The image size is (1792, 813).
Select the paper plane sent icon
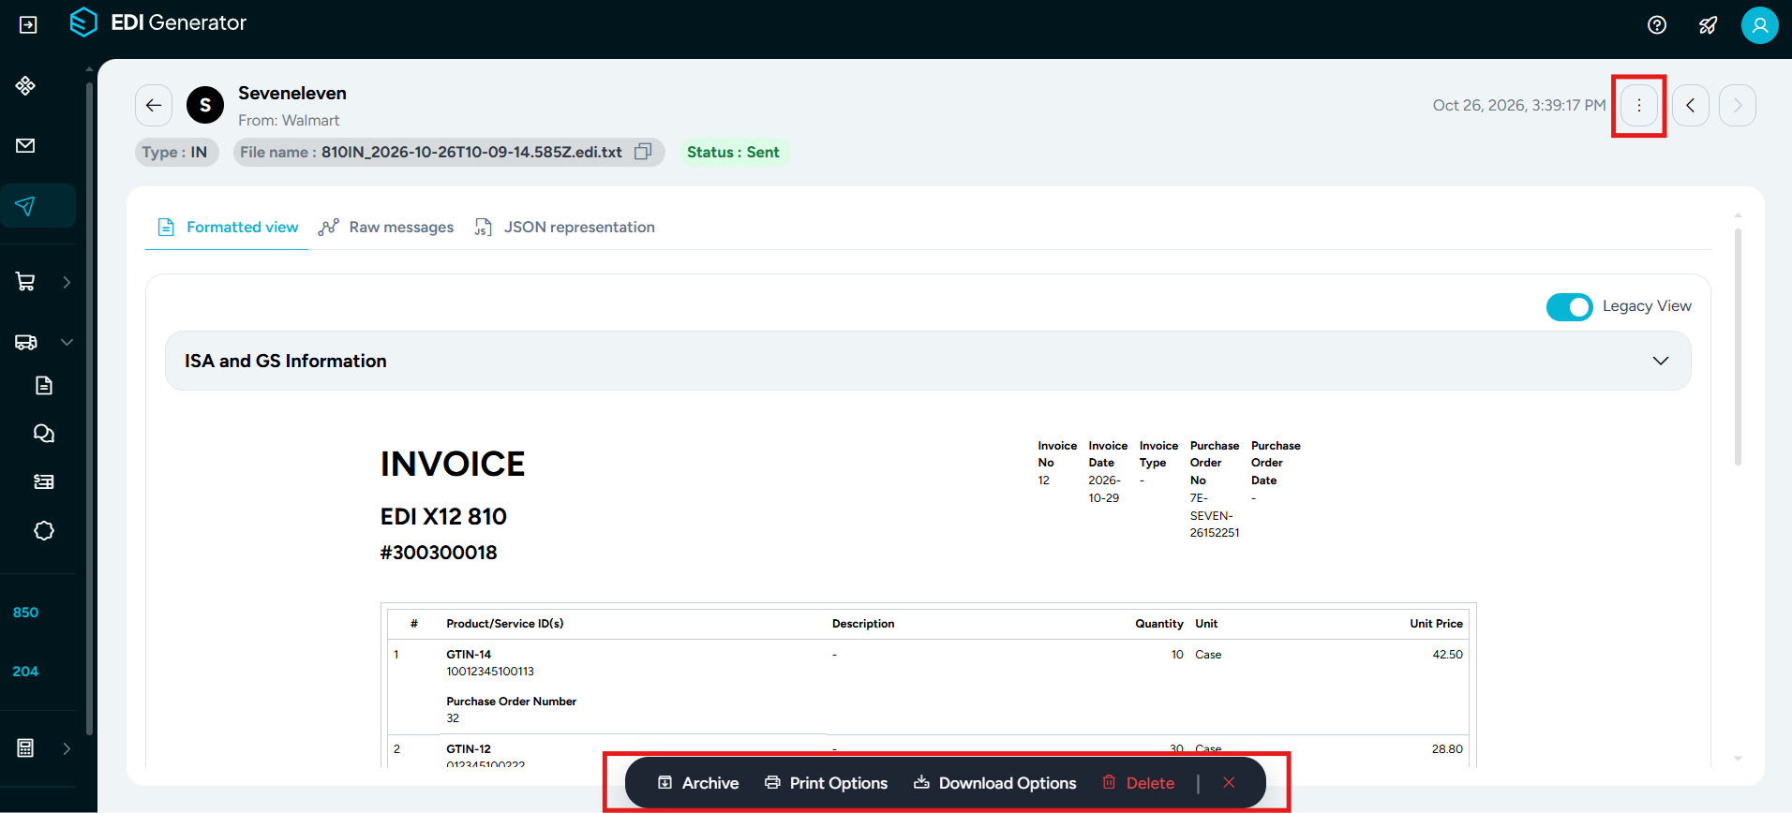[x=25, y=206]
